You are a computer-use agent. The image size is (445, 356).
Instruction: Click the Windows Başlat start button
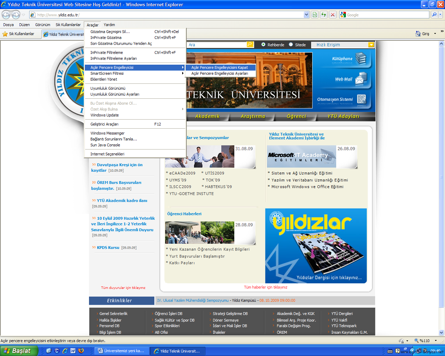17,351
